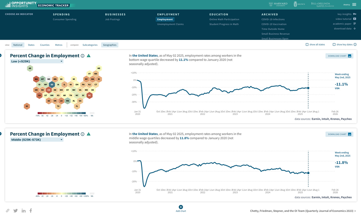Enable show all states checkbox
The image size is (361, 214).
click(307, 45)
